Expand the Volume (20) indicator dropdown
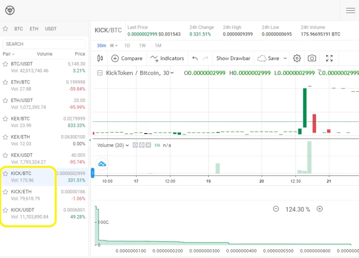Viewport: 359px width, 258px height. 127,145
